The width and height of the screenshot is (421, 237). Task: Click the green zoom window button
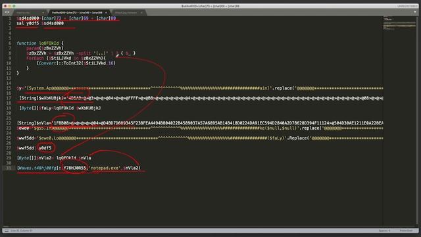[x=14, y=6]
